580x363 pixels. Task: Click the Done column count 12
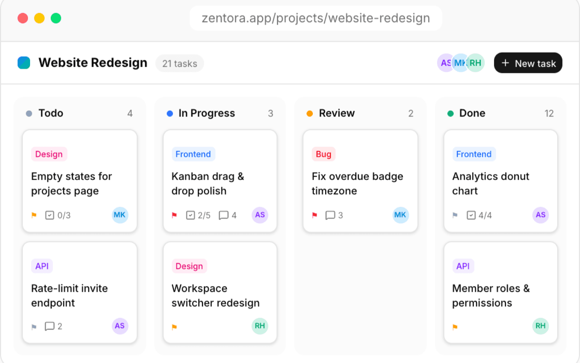tap(549, 114)
